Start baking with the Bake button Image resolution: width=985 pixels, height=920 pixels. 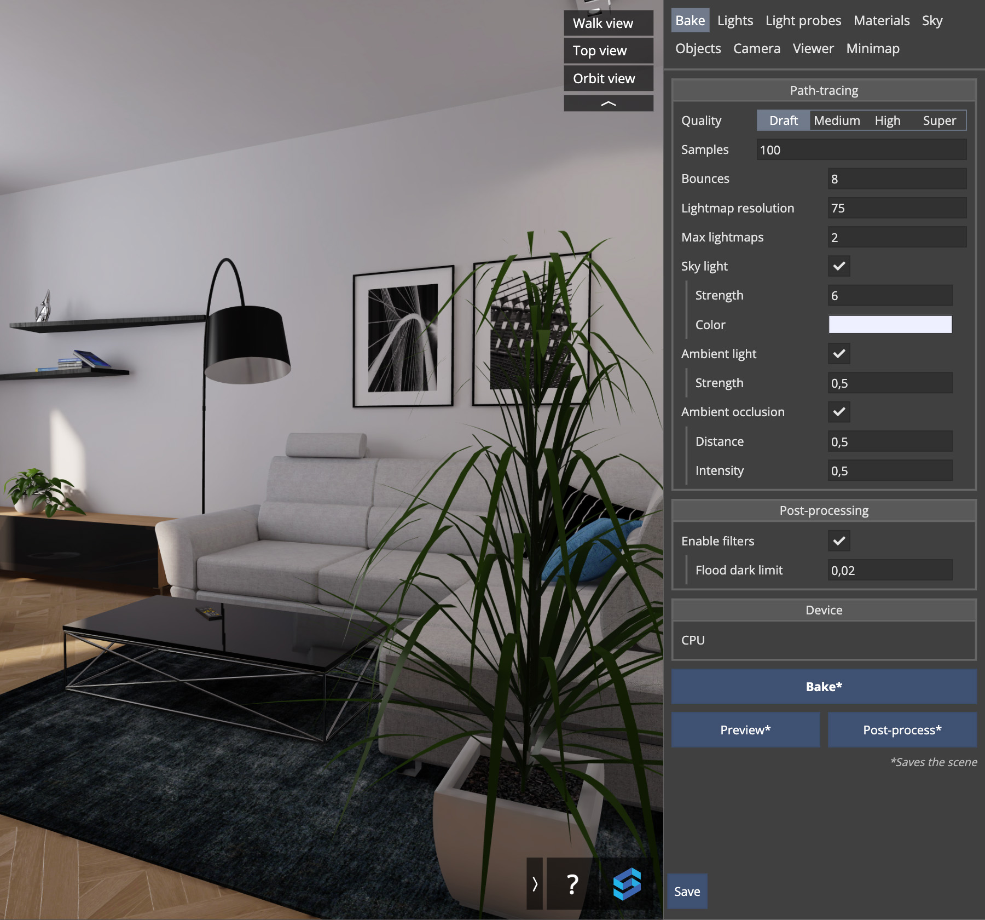click(824, 686)
